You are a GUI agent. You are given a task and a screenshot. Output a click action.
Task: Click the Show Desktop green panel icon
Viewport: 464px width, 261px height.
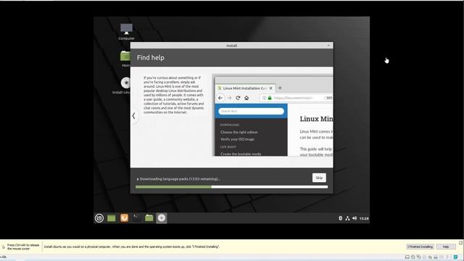click(x=111, y=218)
